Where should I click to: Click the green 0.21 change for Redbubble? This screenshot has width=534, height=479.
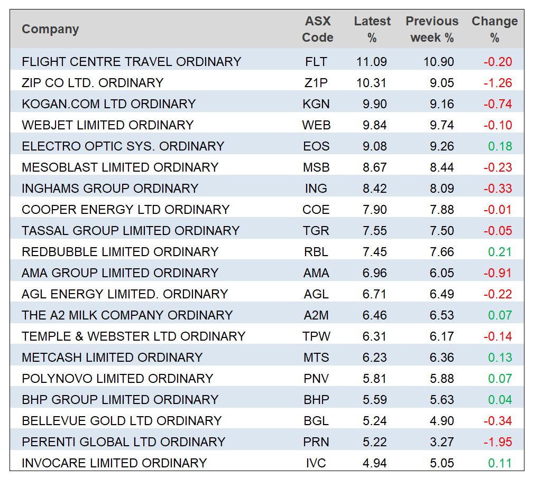tap(500, 252)
